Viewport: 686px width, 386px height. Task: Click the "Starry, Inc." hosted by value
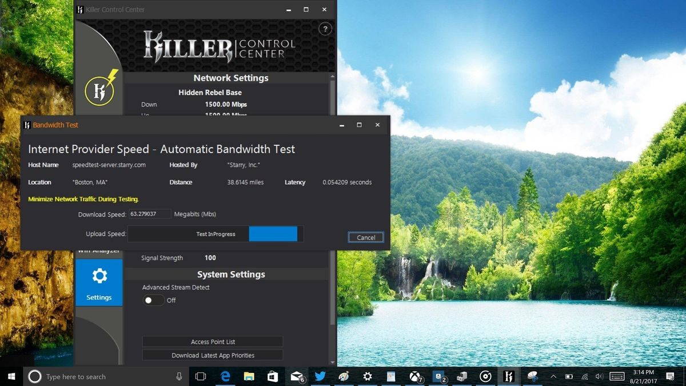coord(244,165)
